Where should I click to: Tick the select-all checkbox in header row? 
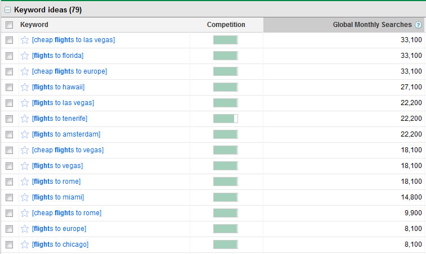[x=9, y=25]
